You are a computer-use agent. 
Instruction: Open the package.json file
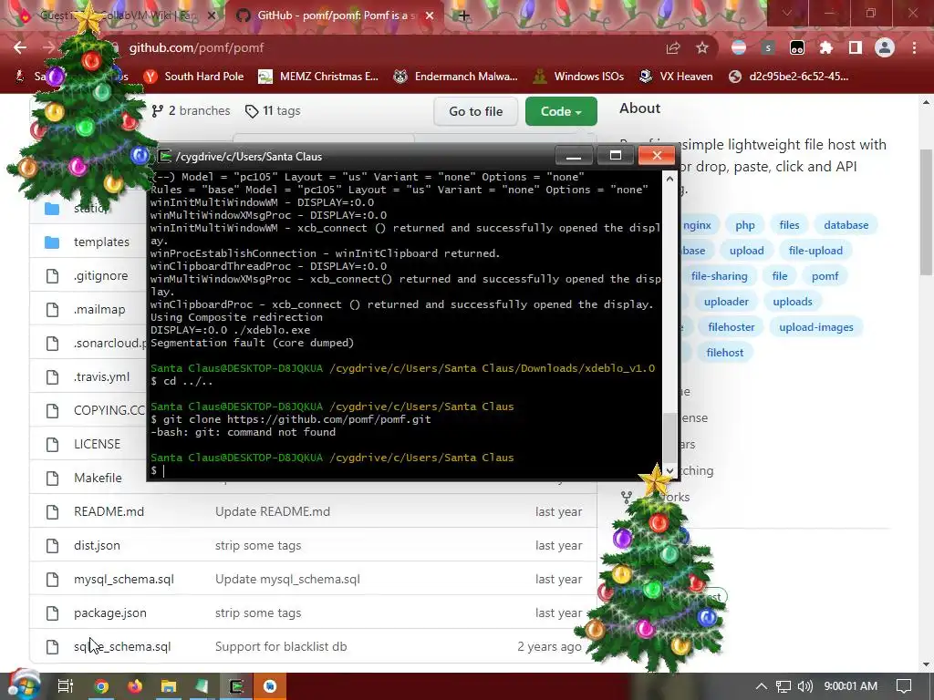click(x=110, y=613)
